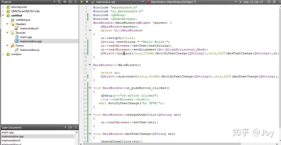Place cursor on the connect call in line 13
Image resolution: width=281 pixels, height=145 pixels.
(x=125, y=53)
